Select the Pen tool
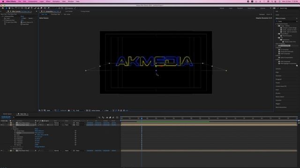This screenshot has width=300, height=168. pyautogui.click(x=29, y=8)
